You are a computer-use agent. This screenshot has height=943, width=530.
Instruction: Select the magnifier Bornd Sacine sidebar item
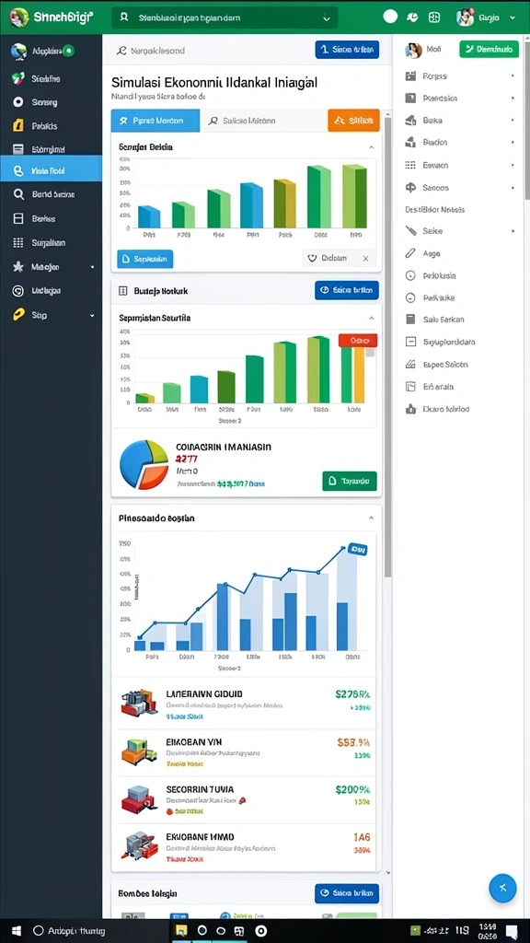[52, 194]
